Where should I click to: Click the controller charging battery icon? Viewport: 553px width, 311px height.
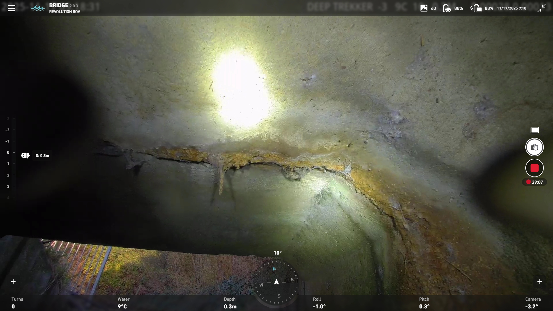point(476,8)
